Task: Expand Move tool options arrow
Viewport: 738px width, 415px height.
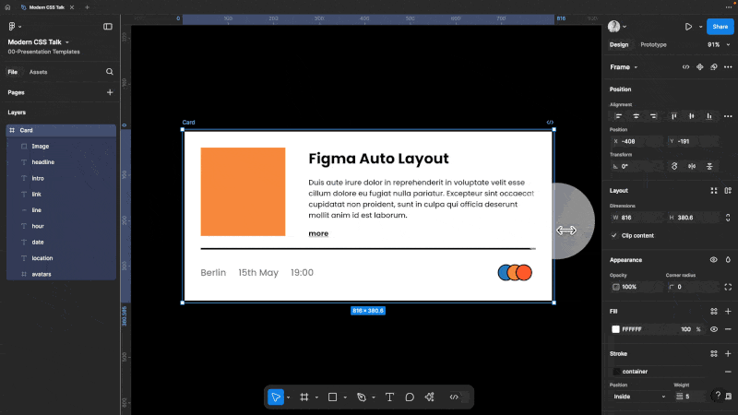Action: [288, 397]
